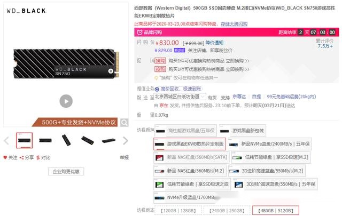
Task: Click the 分享 share icon
Action: [21, 157]
